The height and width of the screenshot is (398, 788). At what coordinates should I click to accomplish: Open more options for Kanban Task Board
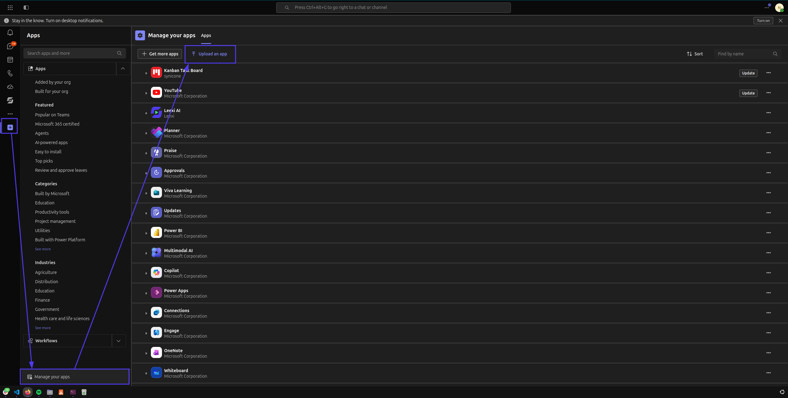tap(768, 73)
